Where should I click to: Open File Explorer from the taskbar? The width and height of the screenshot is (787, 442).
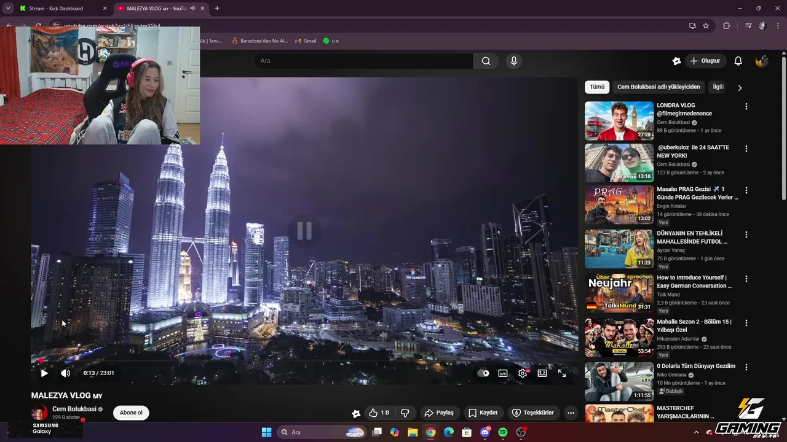[x=413, y=432]
